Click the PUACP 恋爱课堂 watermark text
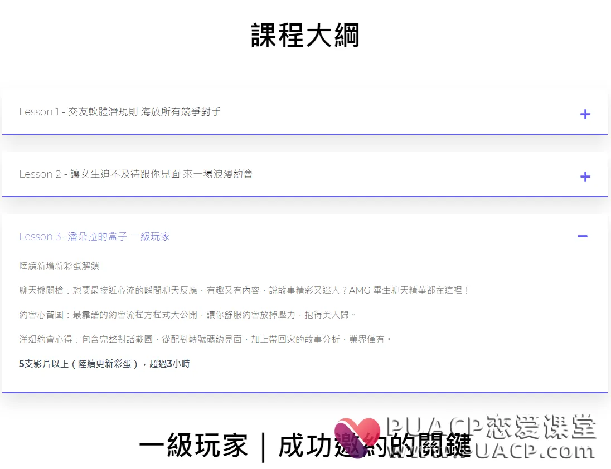Screen dimensions: 611x469 pyautogui.click(x=491, y=427)
